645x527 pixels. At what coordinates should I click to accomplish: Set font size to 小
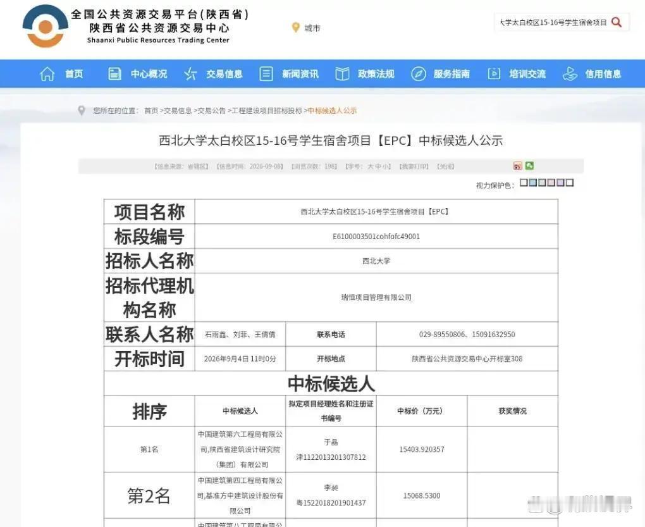click(x=386, y=166)
